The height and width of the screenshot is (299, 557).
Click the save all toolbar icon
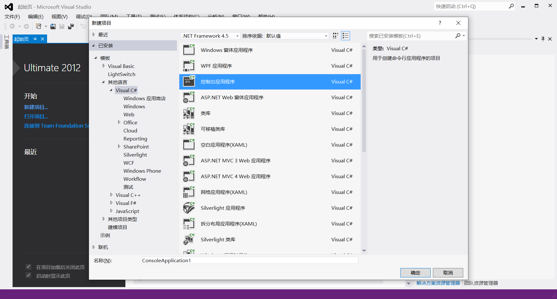(x=71, y=26)
